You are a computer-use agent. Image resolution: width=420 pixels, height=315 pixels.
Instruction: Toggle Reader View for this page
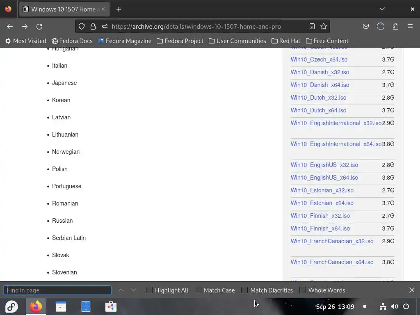point(312,26)
